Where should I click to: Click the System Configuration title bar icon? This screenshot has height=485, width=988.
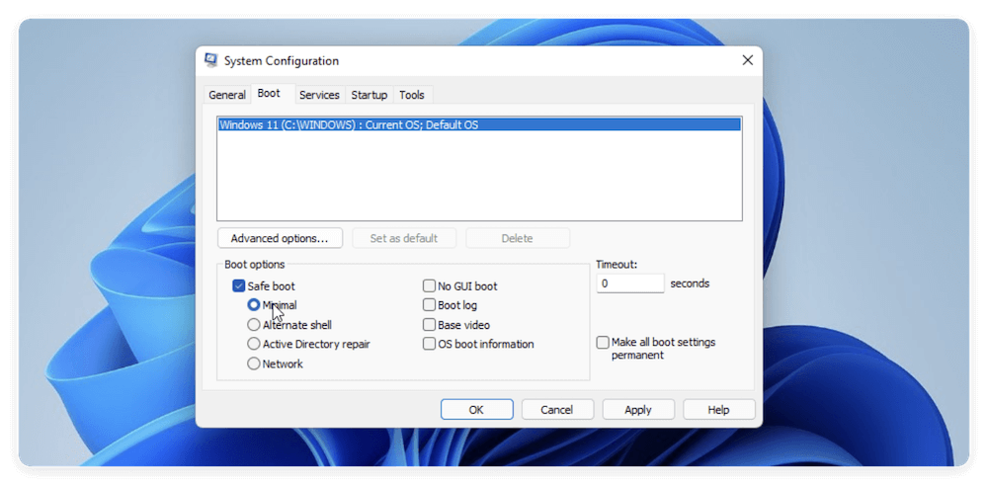[x=211, y=60]
